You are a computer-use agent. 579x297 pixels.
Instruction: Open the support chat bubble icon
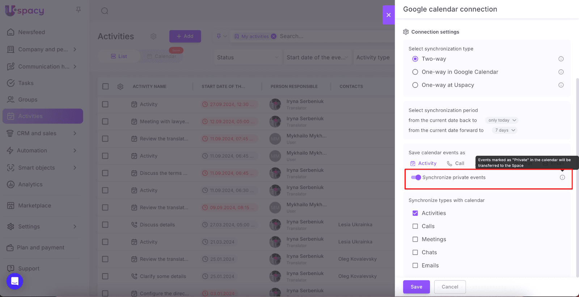[x=15, y=281]
